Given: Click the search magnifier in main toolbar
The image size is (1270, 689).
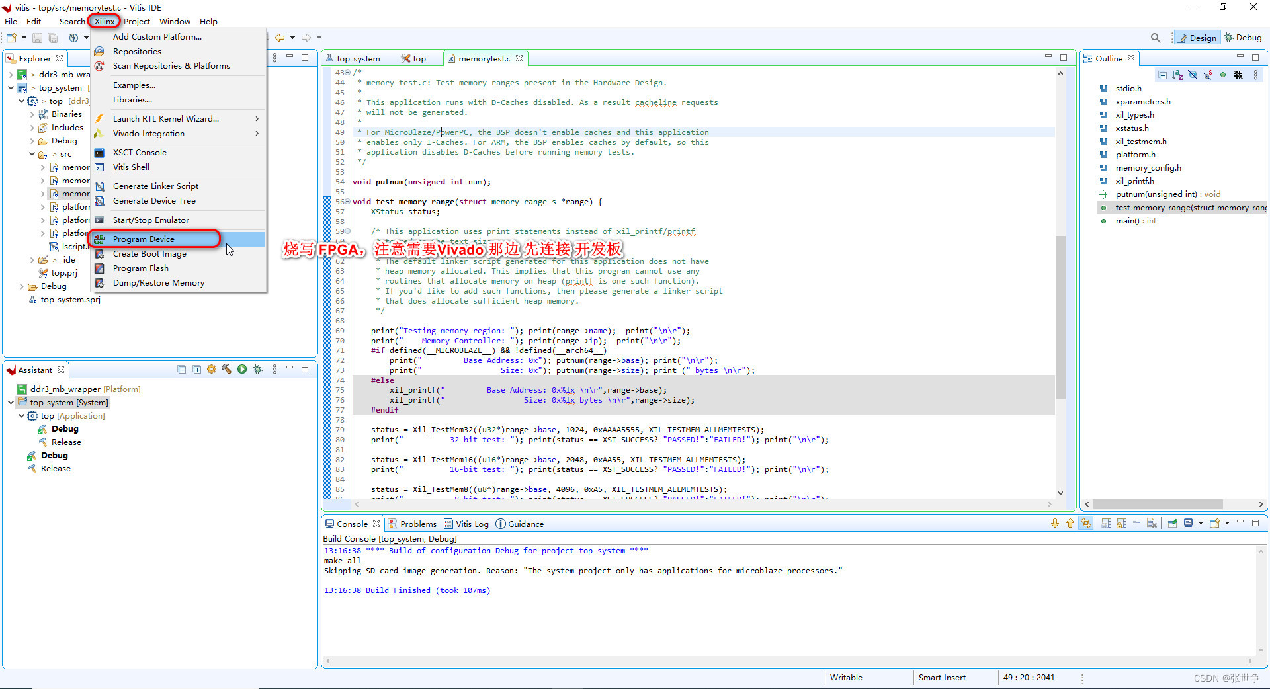Looking at the screenshot, I should click(1156, 38).
